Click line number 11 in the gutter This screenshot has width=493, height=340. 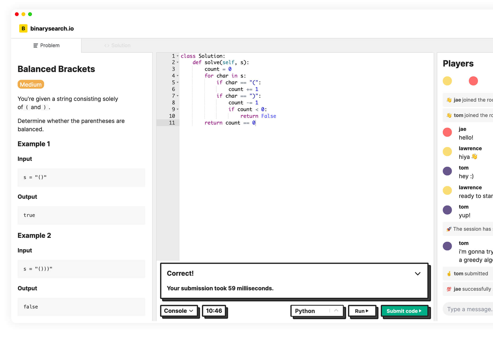point(172,123)
